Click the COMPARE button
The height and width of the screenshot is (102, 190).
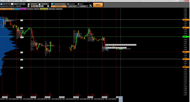click(83, 6)
